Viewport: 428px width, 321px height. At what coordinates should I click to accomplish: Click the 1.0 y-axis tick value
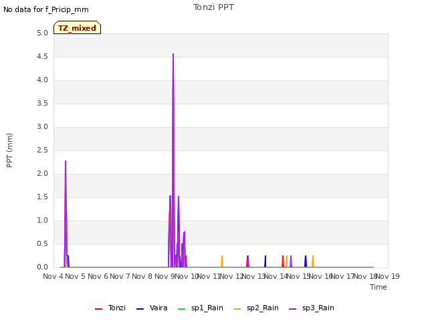42,220
